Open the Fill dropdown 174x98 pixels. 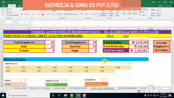[142, 12]
